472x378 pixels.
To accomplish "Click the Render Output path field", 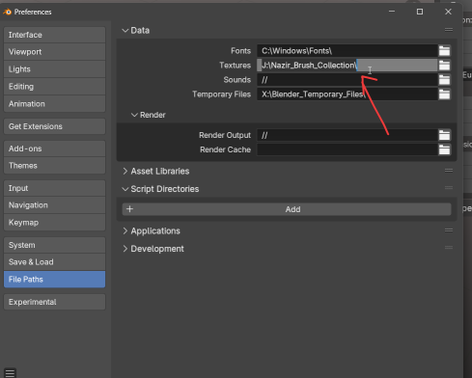I will pos(347,135).
